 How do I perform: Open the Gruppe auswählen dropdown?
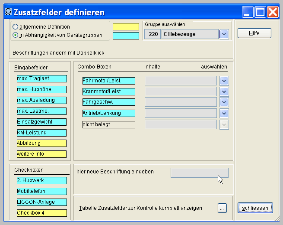click(223, 34)
